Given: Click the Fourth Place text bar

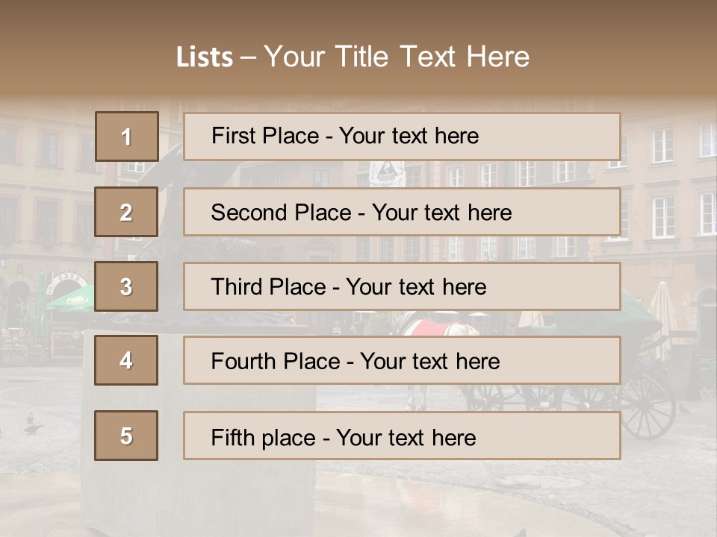Looking at the screenshot, I should tap(402, 361).
